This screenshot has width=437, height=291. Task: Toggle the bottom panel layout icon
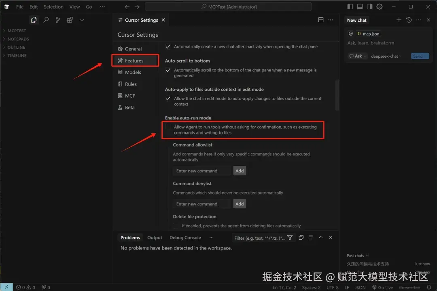coord(360,7)
